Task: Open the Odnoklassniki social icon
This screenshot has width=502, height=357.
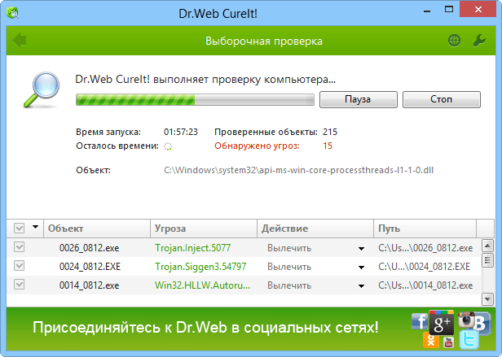Action: (x=431, y=341)
